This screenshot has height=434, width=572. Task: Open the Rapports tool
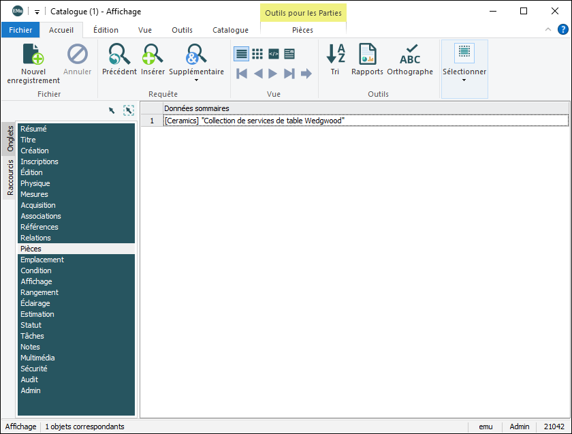367,54
